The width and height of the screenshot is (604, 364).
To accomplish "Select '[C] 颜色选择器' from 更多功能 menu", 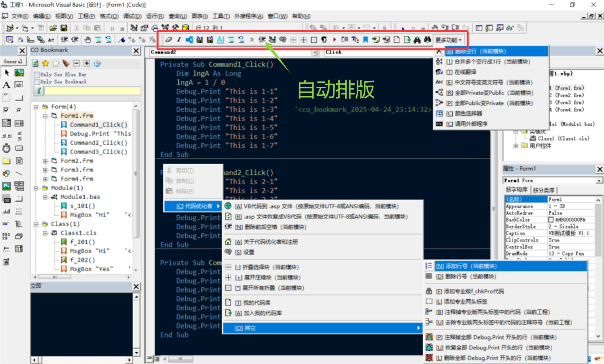I will [492, 113].
